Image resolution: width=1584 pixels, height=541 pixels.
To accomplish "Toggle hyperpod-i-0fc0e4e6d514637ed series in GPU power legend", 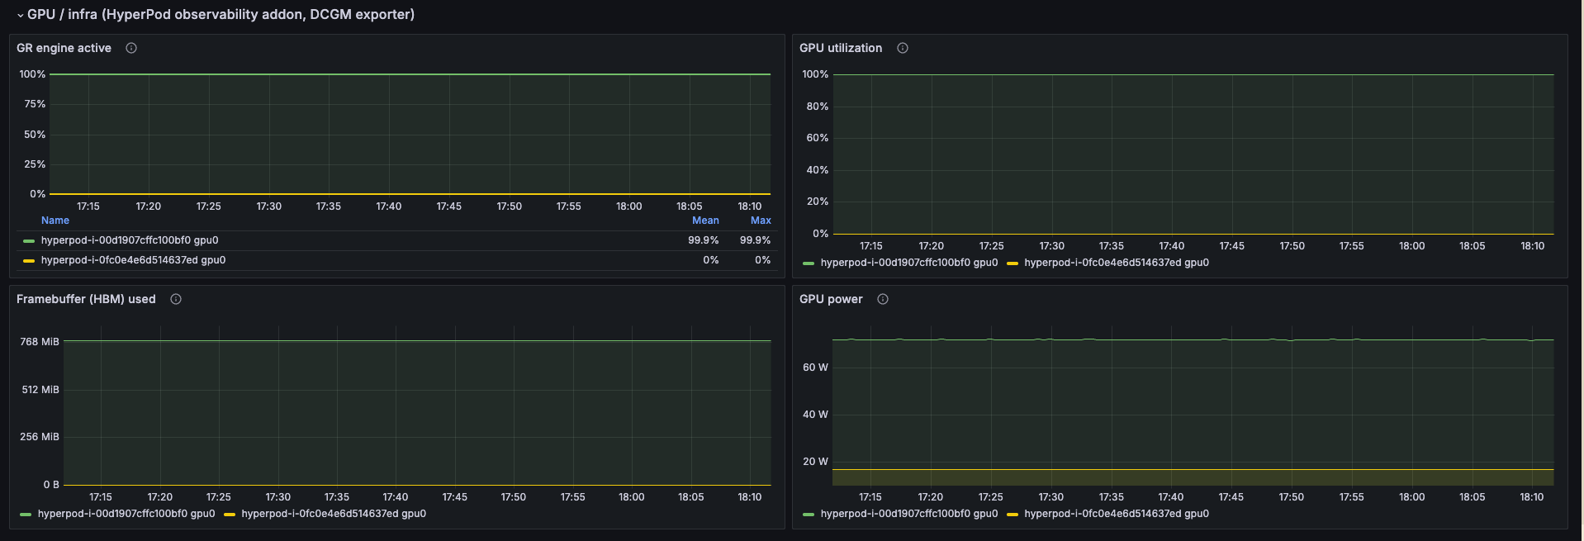I will (x=1117, y=514).
